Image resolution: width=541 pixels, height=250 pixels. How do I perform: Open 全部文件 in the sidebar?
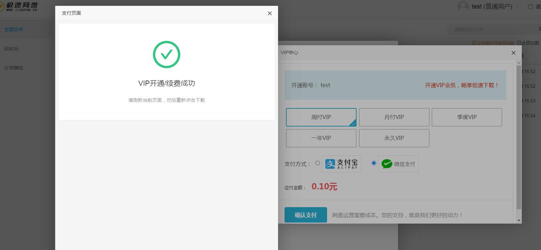pos(14,29)
